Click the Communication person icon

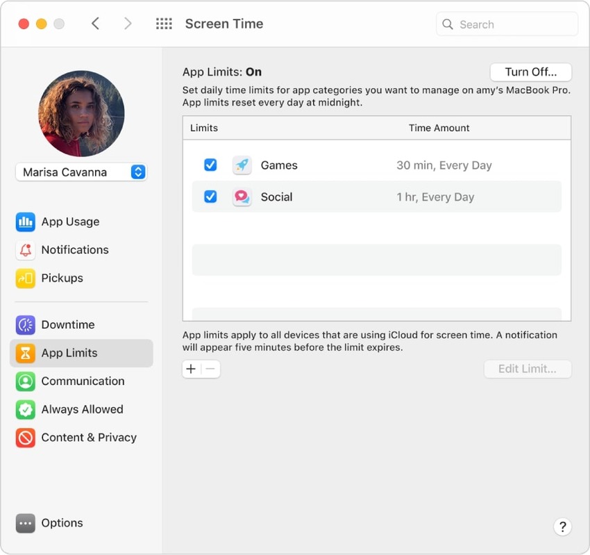click(x=26, y=381)
